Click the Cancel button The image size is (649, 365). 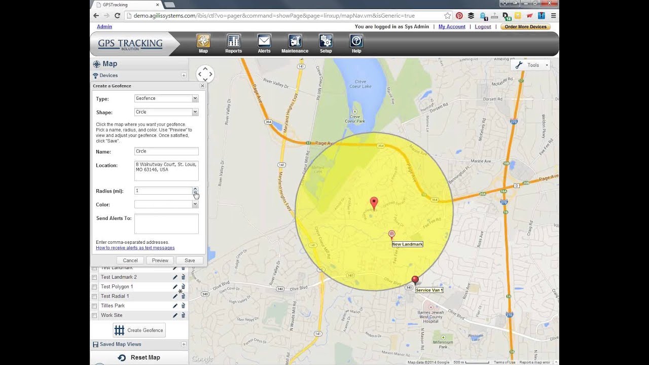[x=130, y=261]
